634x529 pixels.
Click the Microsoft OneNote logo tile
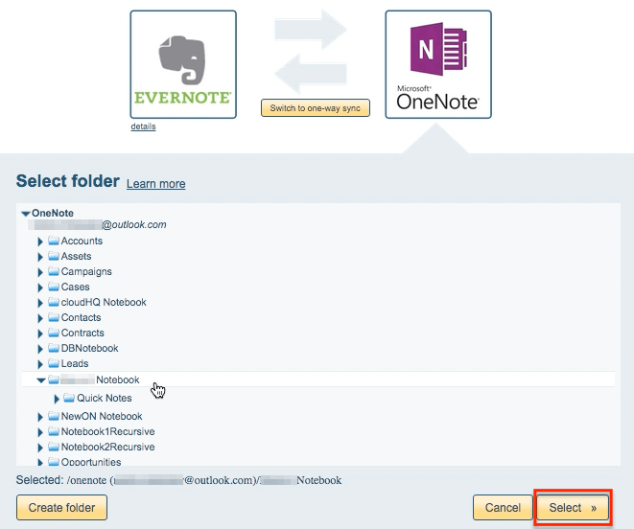coord(438,64)
